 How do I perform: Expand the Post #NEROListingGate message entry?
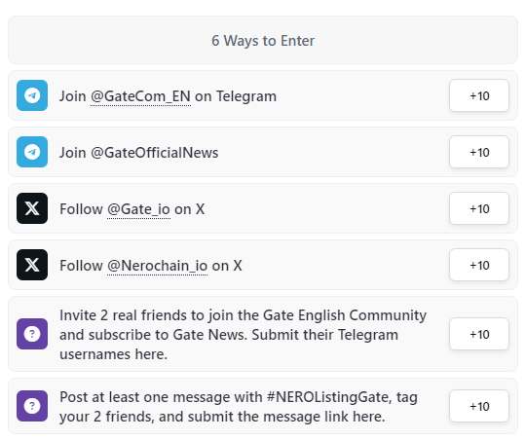coord(263,406)
